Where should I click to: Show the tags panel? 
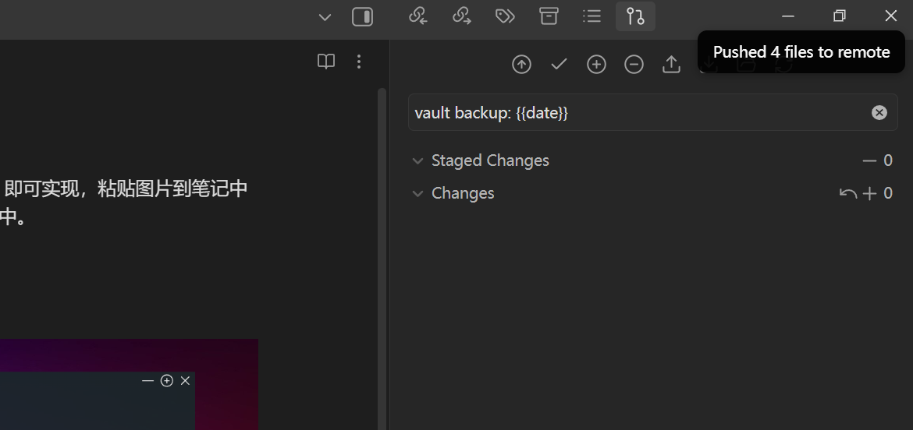point(506,16)
